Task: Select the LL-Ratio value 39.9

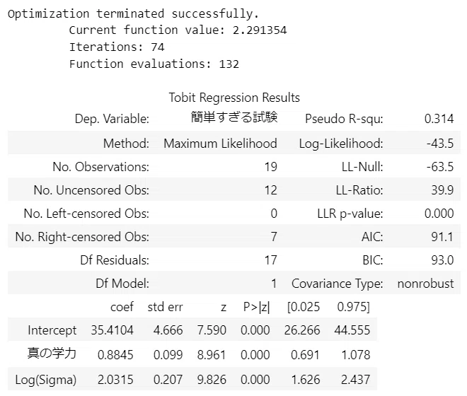Action: [442, 190]
